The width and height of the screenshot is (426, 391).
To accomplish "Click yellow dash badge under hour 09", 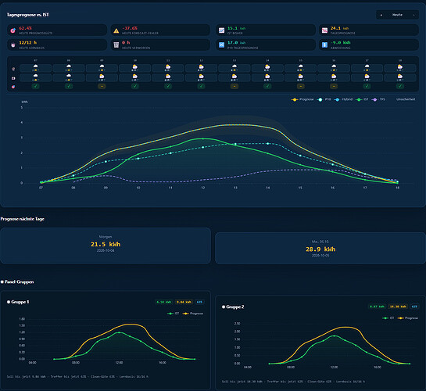I will coord(102,86).
